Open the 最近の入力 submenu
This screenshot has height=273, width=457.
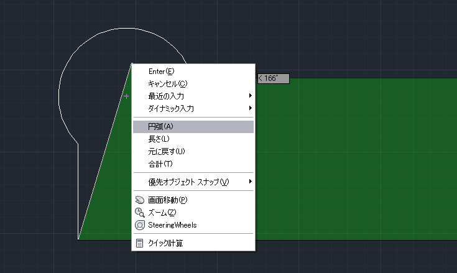coord(193,96)
